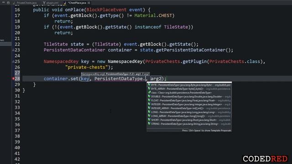Choose LONG from the autocomplete list

(x=189, y=112)
